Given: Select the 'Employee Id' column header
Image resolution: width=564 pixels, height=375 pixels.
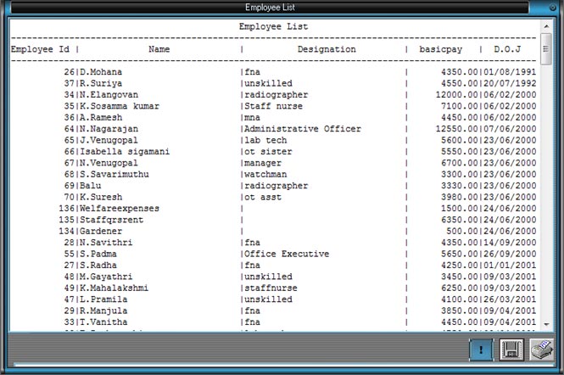Looking at the screenshot, I should click(40, 49).
